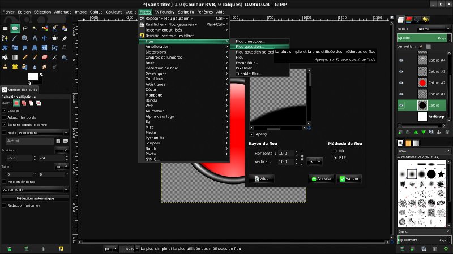453x254 pixels.
Task: Open the Filtres menu
Action: tap(145, 12)
